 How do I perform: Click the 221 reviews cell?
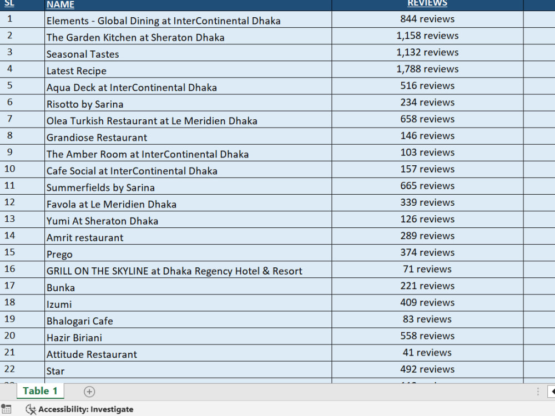tap(427, 286)
